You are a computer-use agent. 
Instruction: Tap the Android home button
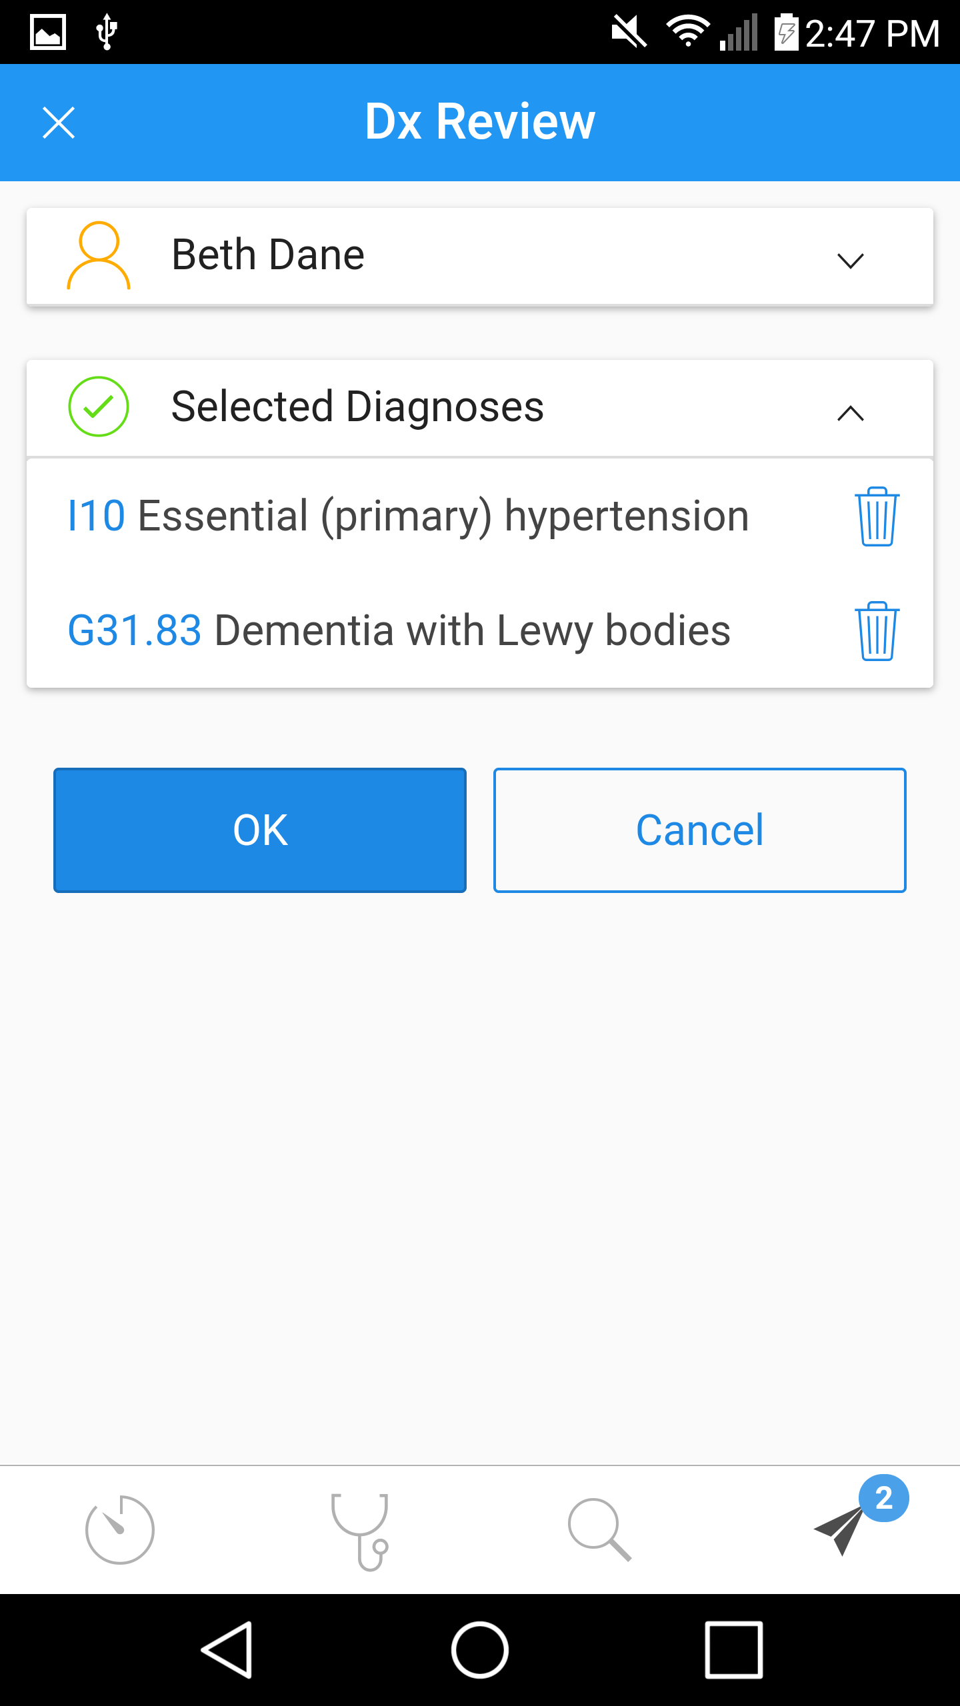point(480,1650)
